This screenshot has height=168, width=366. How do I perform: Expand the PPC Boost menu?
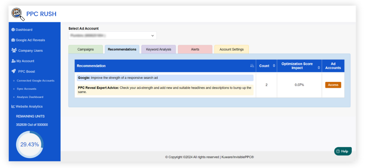(23, 72)
